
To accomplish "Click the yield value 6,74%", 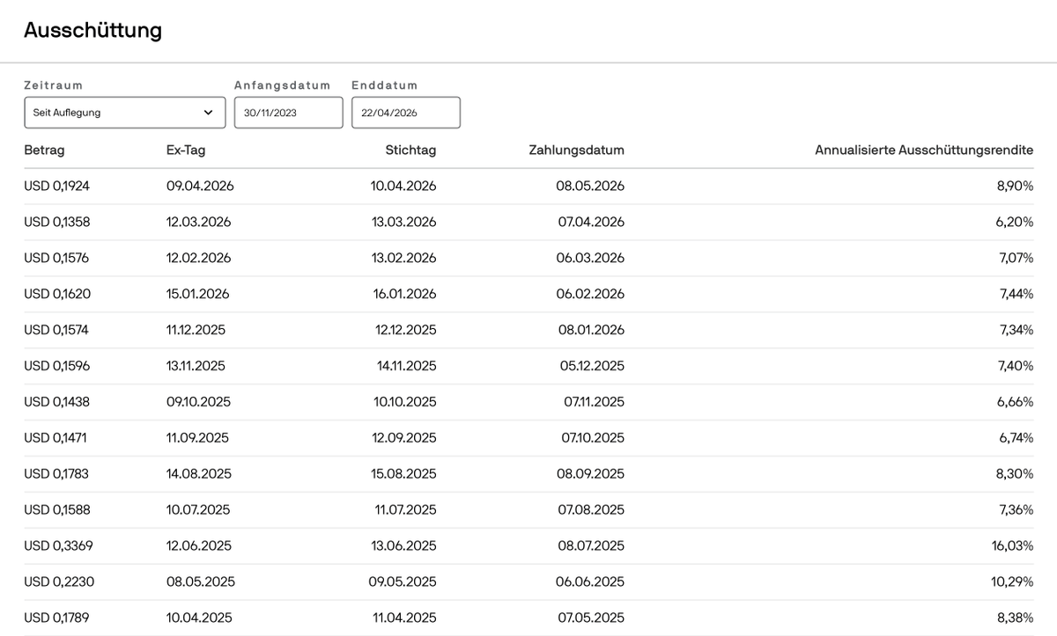I will tap(1016, 438).
